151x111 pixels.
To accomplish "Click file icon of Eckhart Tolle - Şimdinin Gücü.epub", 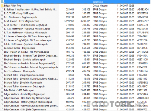I will pos(2,82).
